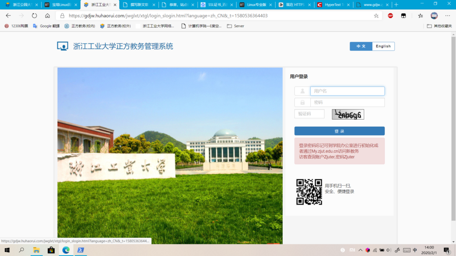Screen dimensions: 456x256
Task: Open the 计算机学院—E度空 bookmark
Action: [x=201, y=26]
